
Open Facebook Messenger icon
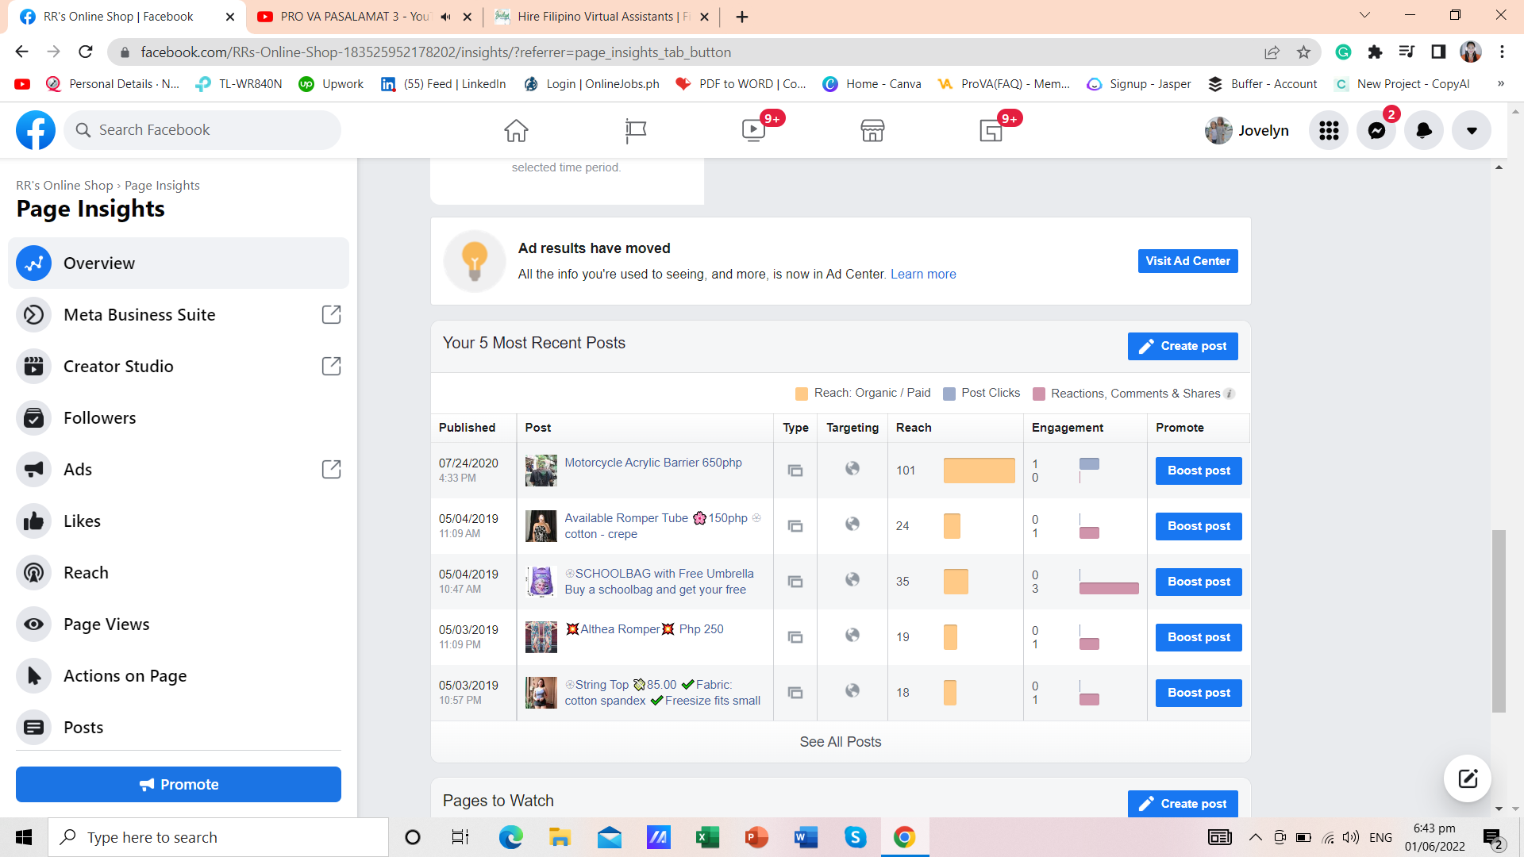(x=1376, y=131)
